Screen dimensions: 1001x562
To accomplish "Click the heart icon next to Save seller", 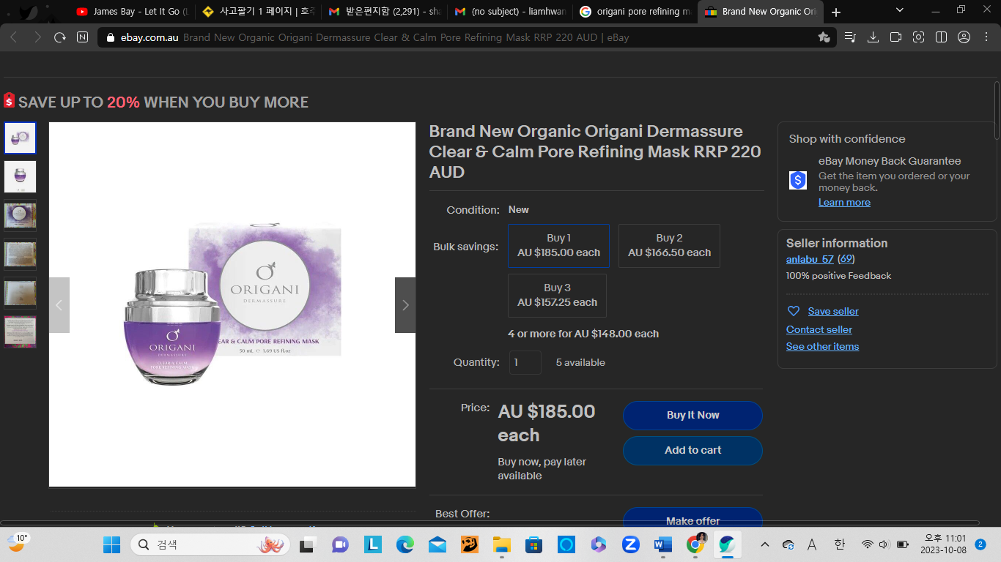I will tap(793, 311).
